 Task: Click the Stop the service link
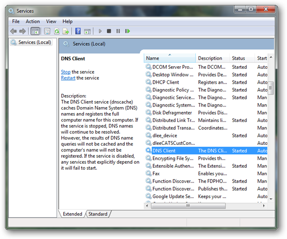pos(66,72)
